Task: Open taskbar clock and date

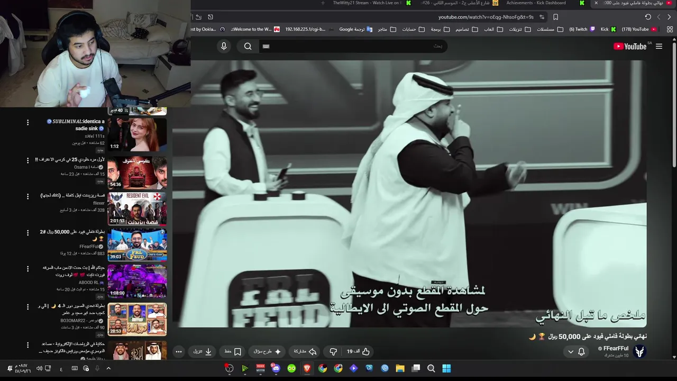Action: pyautogui.click(x=22, y=368)
